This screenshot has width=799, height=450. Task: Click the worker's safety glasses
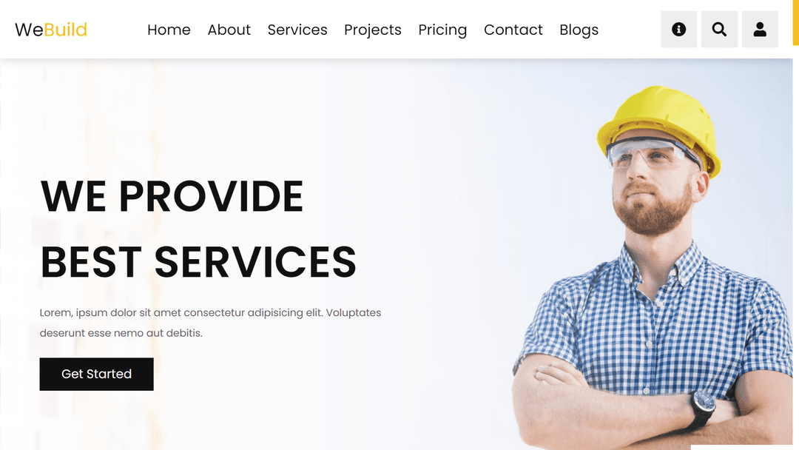click(x=650, y=153)
